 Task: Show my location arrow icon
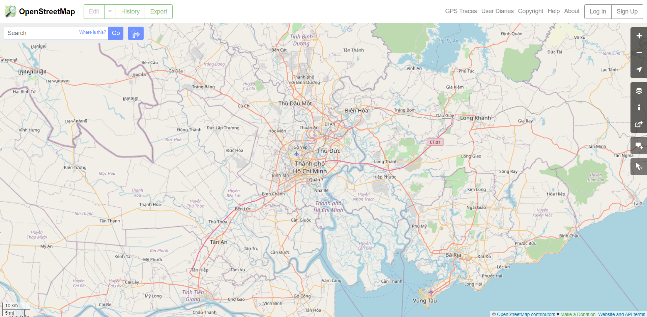click(x=639, y=69)
